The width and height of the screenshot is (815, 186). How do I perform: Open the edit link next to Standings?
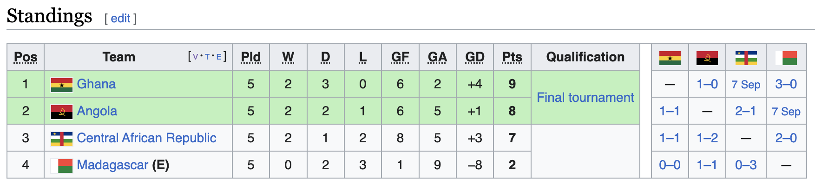click(x=120, y=18)
